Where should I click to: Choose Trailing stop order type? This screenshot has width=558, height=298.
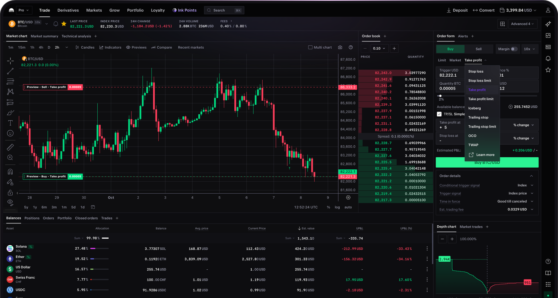478,117
